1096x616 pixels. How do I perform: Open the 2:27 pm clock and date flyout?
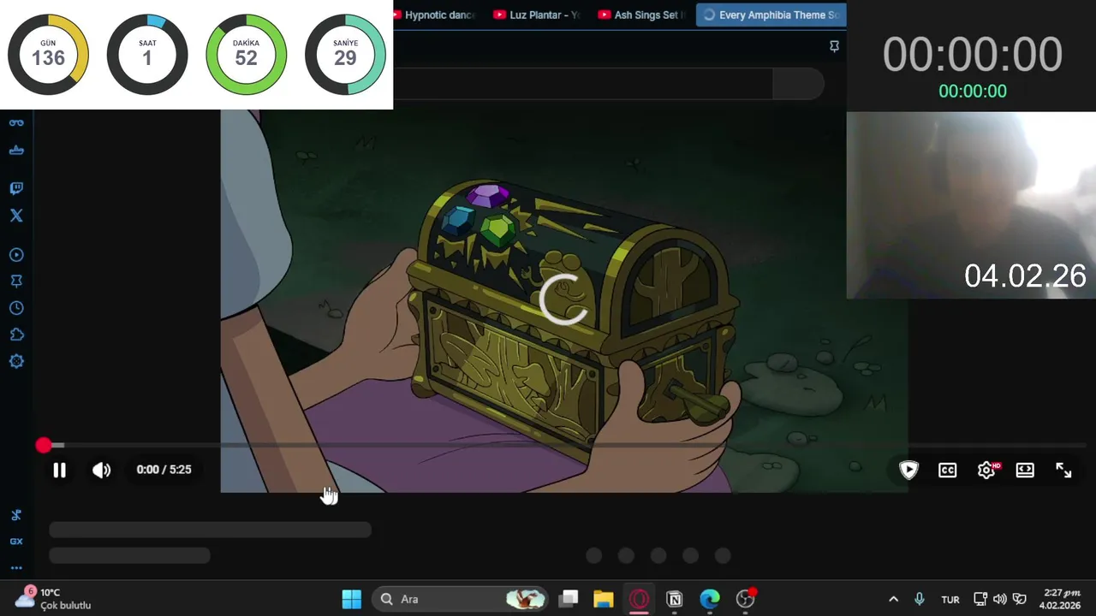(1060, 599)
